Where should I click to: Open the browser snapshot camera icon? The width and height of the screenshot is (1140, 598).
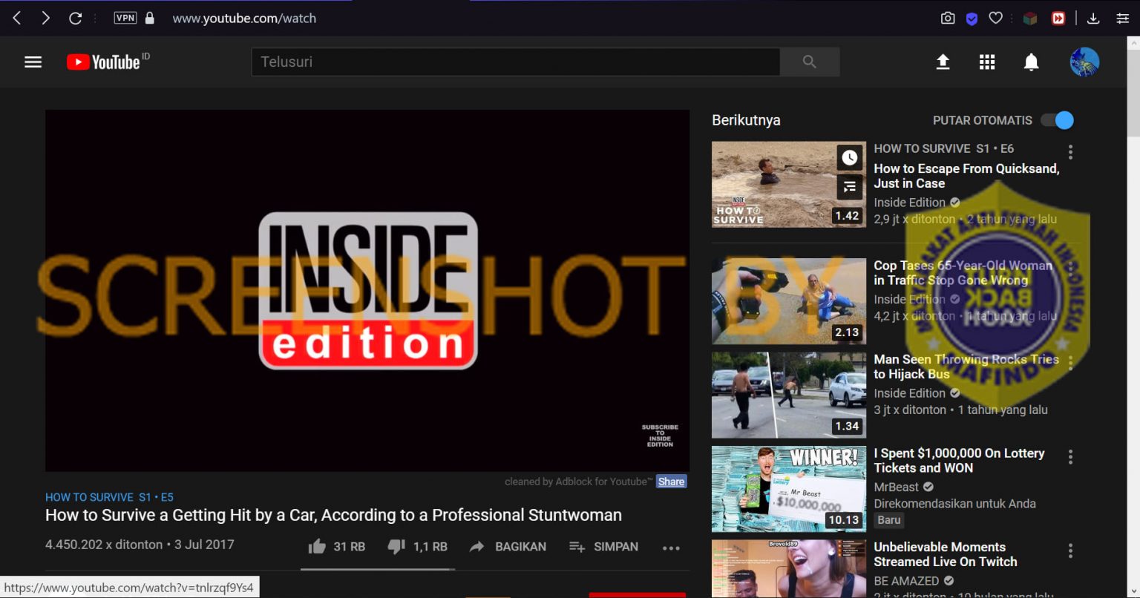tap(948, 19)
